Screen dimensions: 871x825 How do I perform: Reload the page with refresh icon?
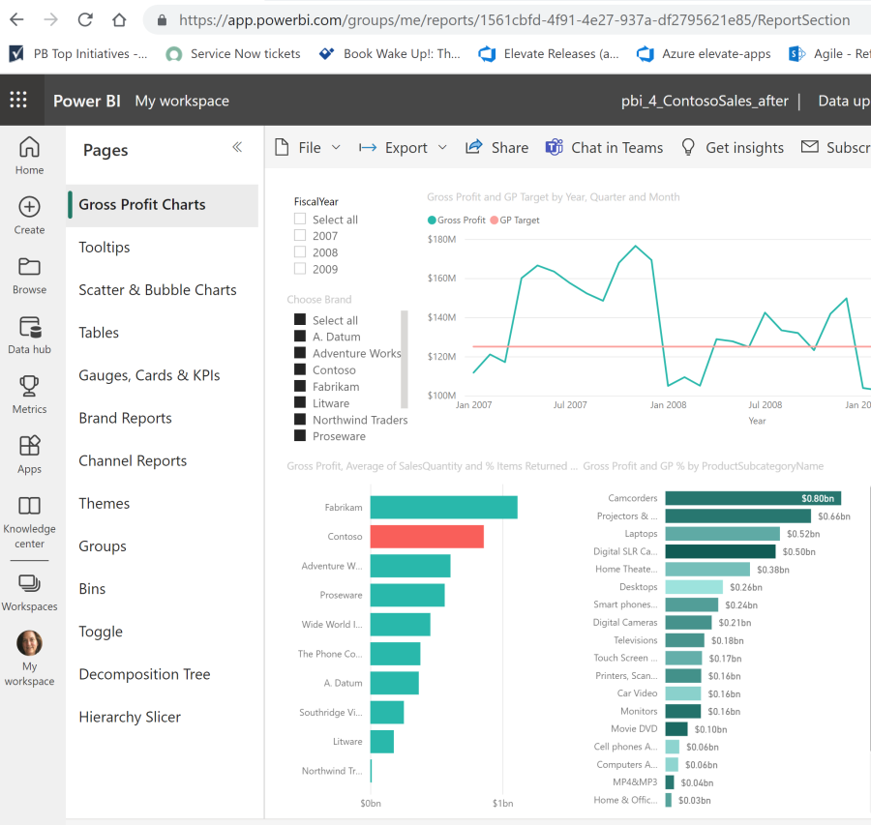tap(85, 20)
